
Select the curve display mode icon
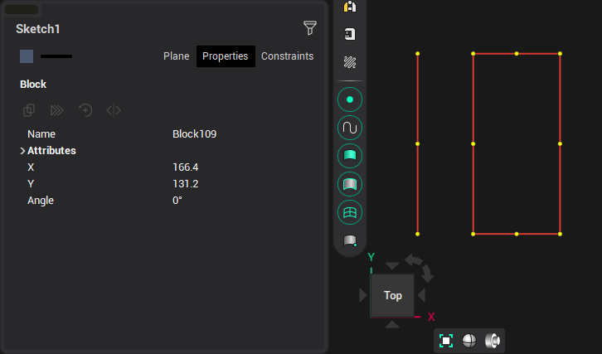[350, 128]
